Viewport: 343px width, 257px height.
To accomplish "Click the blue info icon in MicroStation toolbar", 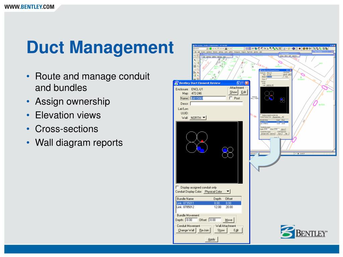I will (293, 49).
